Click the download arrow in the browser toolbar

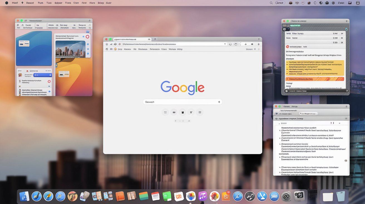click(259, 44)
